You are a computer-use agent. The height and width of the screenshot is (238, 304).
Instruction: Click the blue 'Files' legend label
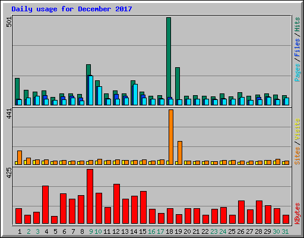click(297, 48)
